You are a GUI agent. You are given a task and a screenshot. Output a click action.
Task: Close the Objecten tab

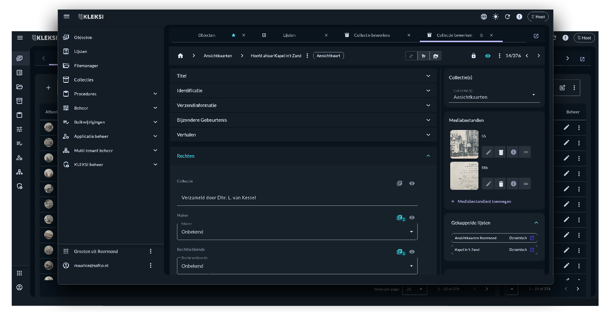pos(244,35)
